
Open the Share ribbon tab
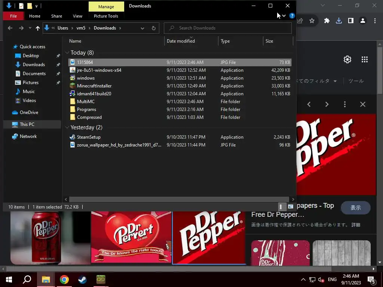click(57, 16)
